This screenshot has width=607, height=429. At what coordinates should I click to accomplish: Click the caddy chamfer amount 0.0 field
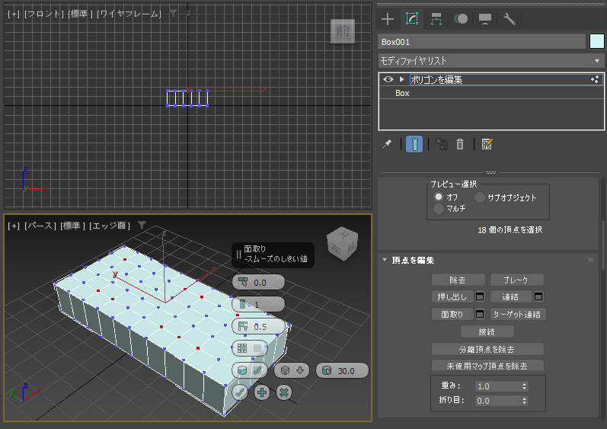(258, 282)
